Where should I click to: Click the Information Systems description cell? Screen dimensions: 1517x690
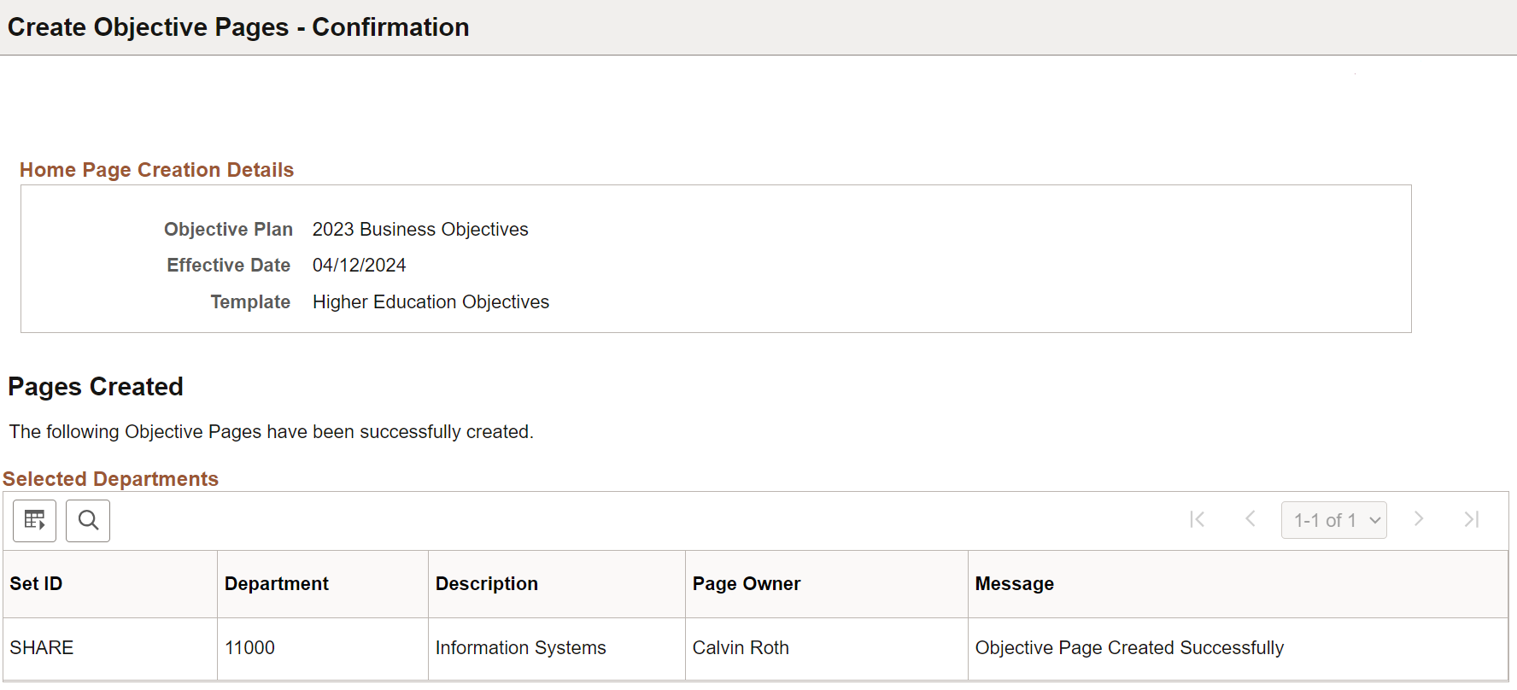(x=520, y=648)
